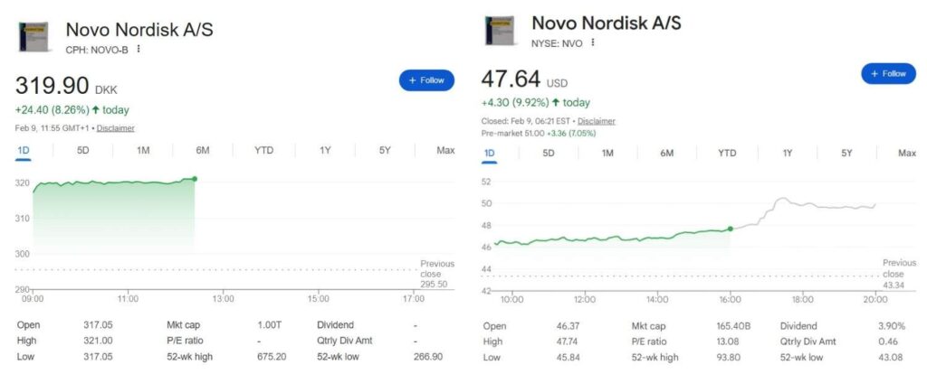The image size is (927, 374).
Task: Click the 319.90 DKK price value
Action: 52,87
